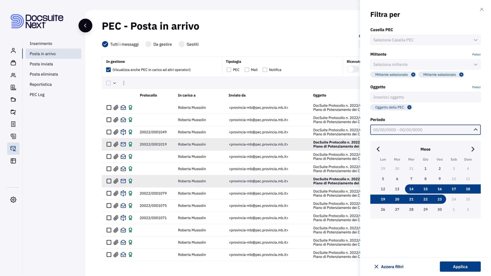
Task: Open PEC Log from the sidebar menu
Action: click(37, 94)
